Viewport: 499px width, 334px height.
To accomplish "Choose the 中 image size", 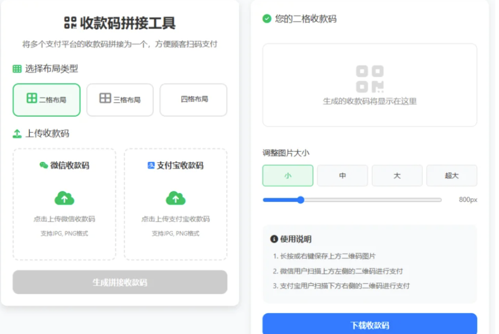I will (x=343, y=176).
